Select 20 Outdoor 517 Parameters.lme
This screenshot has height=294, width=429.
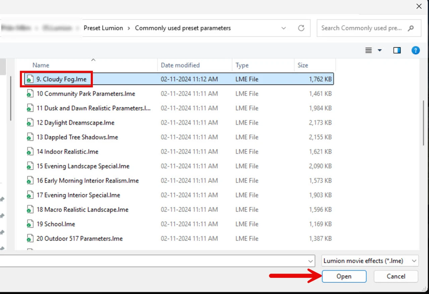point(79,238)
